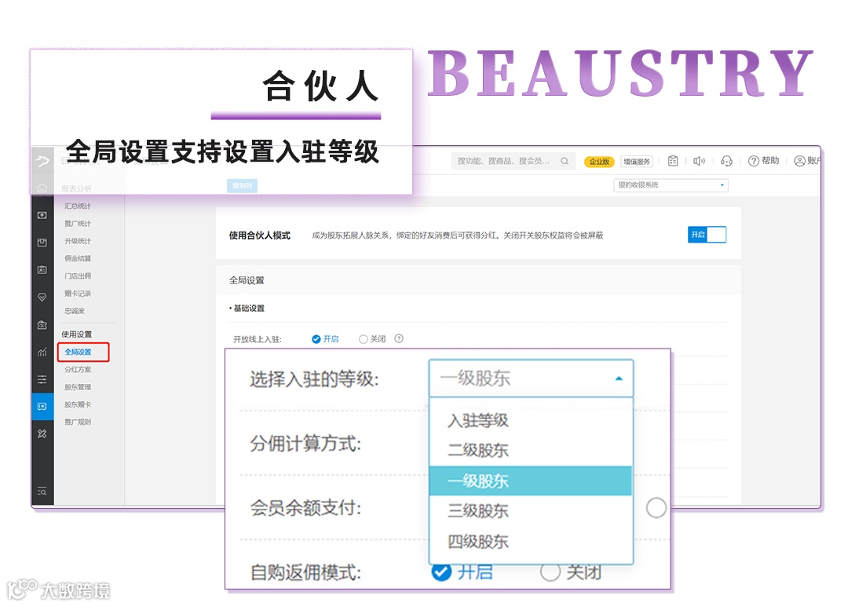848x606 pixels.
Task: Open the product box icon in the sidebar
Action: 42,243
